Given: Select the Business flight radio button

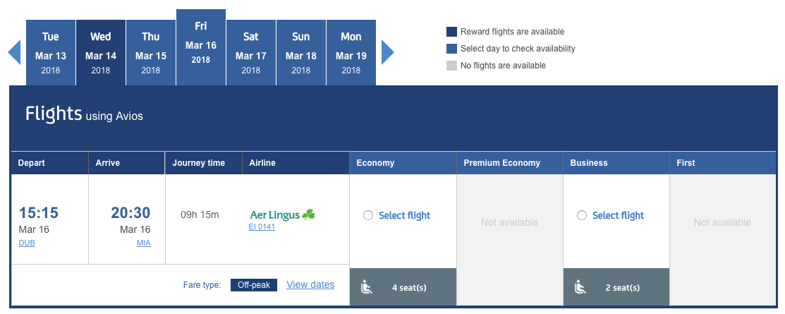Looking at the screenshot, I should (582, 216).
